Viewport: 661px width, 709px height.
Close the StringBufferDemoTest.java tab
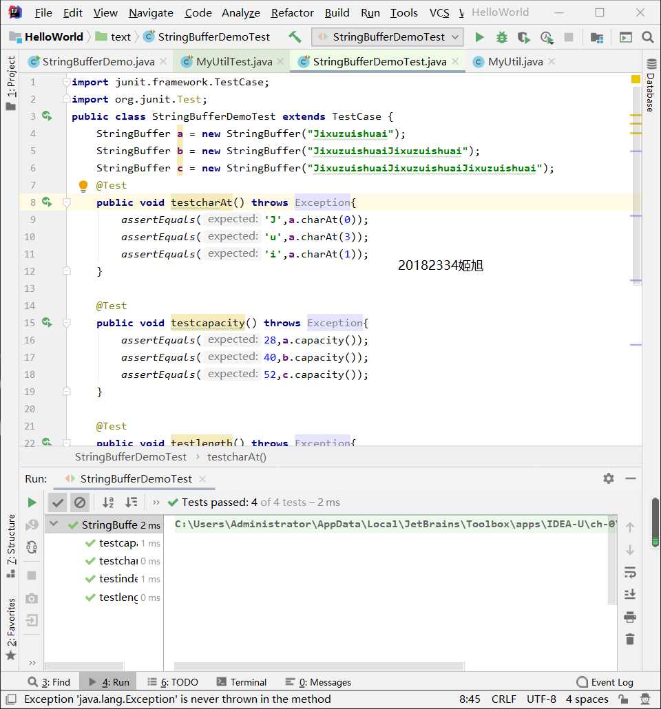(455, 61)
